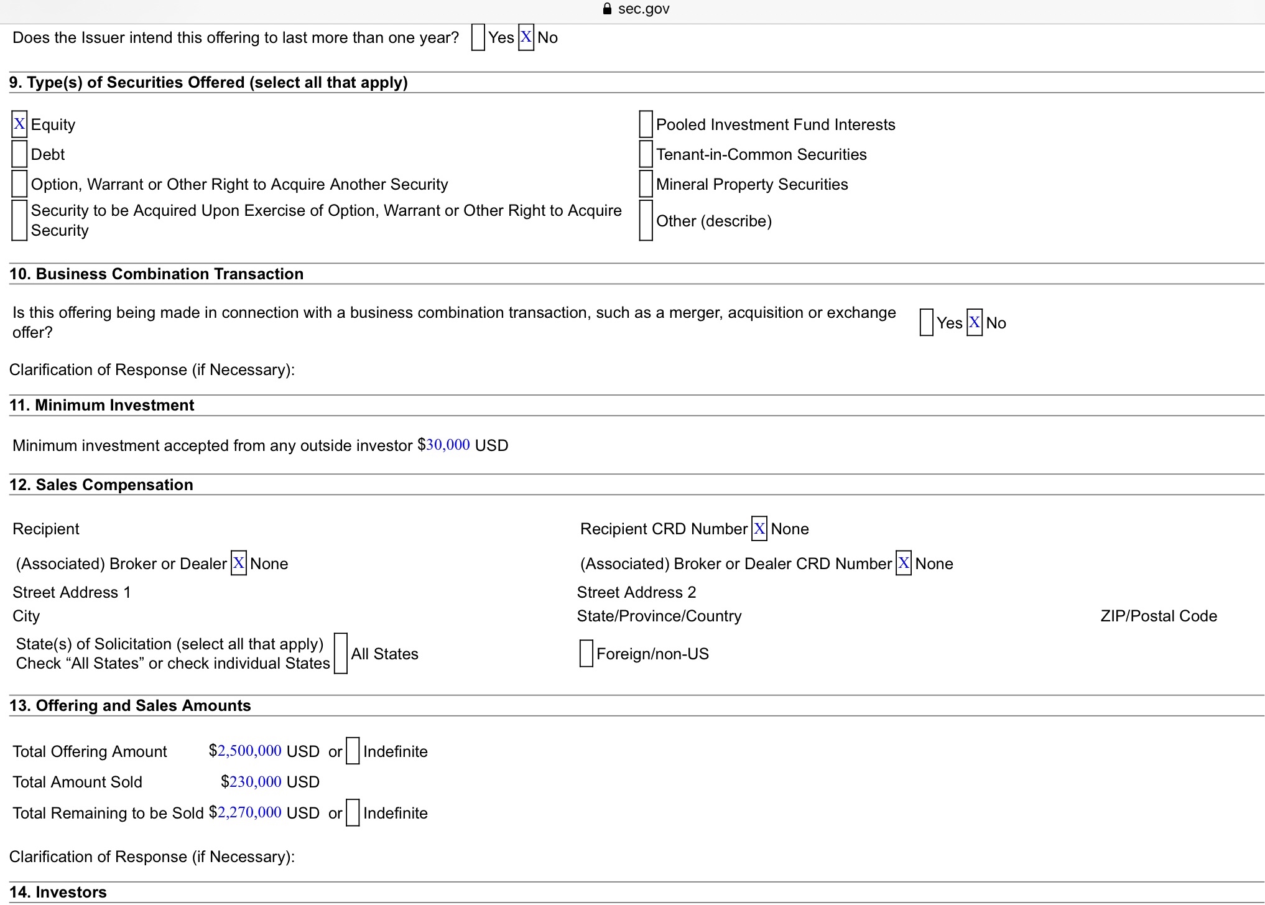Check Mineral Property Securities checkbox
Image resolution: width=1265 pixels, height=905 pixels.
coord(646,183)
